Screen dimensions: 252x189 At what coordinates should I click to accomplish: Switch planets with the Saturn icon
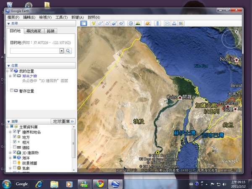(147, 24)
